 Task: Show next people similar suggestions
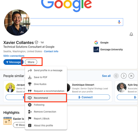point(124,76)
